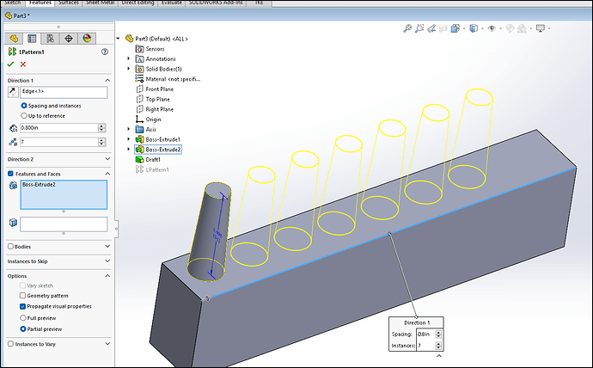Expand the Bodies section chevron
The height and width of the screenshot is (368, 593).
(x=107, y=246)
